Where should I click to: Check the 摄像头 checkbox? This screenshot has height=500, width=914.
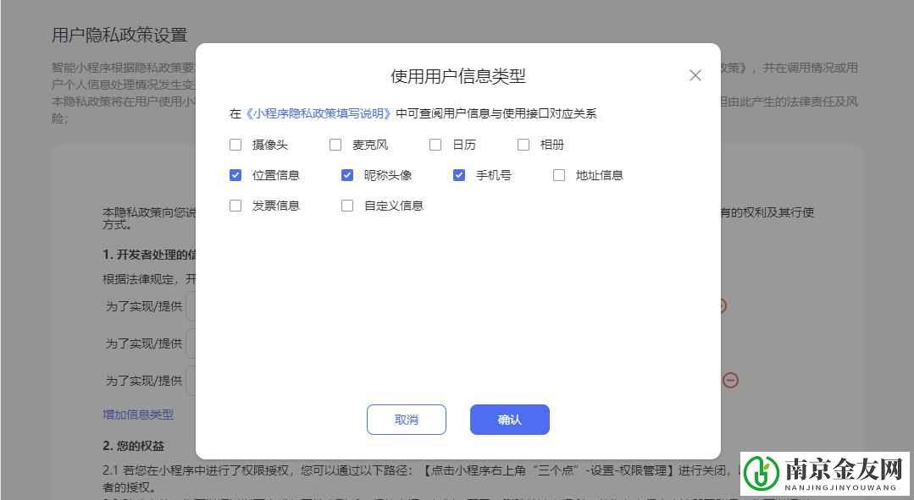tap(235, 145)
